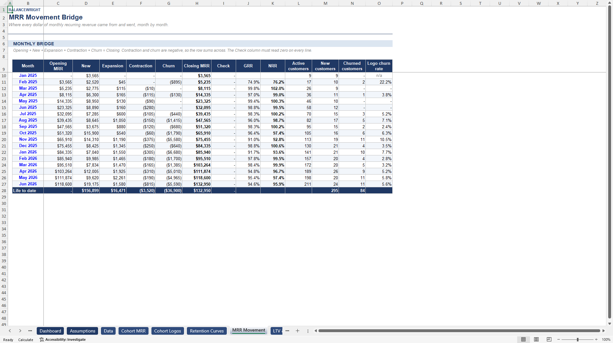Screen dimensions: 613x343
Task: Select the MRR Movement Bridge title
Action: point(46,17)
